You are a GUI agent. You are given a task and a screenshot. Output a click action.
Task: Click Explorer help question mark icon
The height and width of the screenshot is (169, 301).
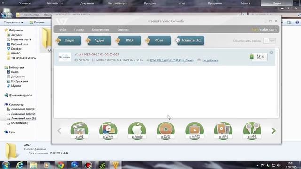[x=297, y=23]
